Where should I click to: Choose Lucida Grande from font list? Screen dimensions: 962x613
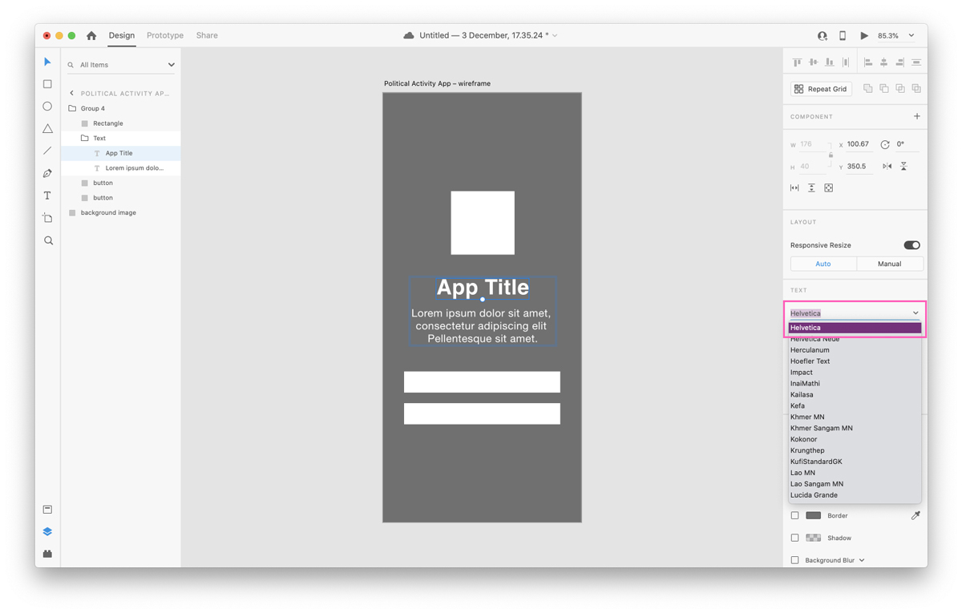point(855,495)
